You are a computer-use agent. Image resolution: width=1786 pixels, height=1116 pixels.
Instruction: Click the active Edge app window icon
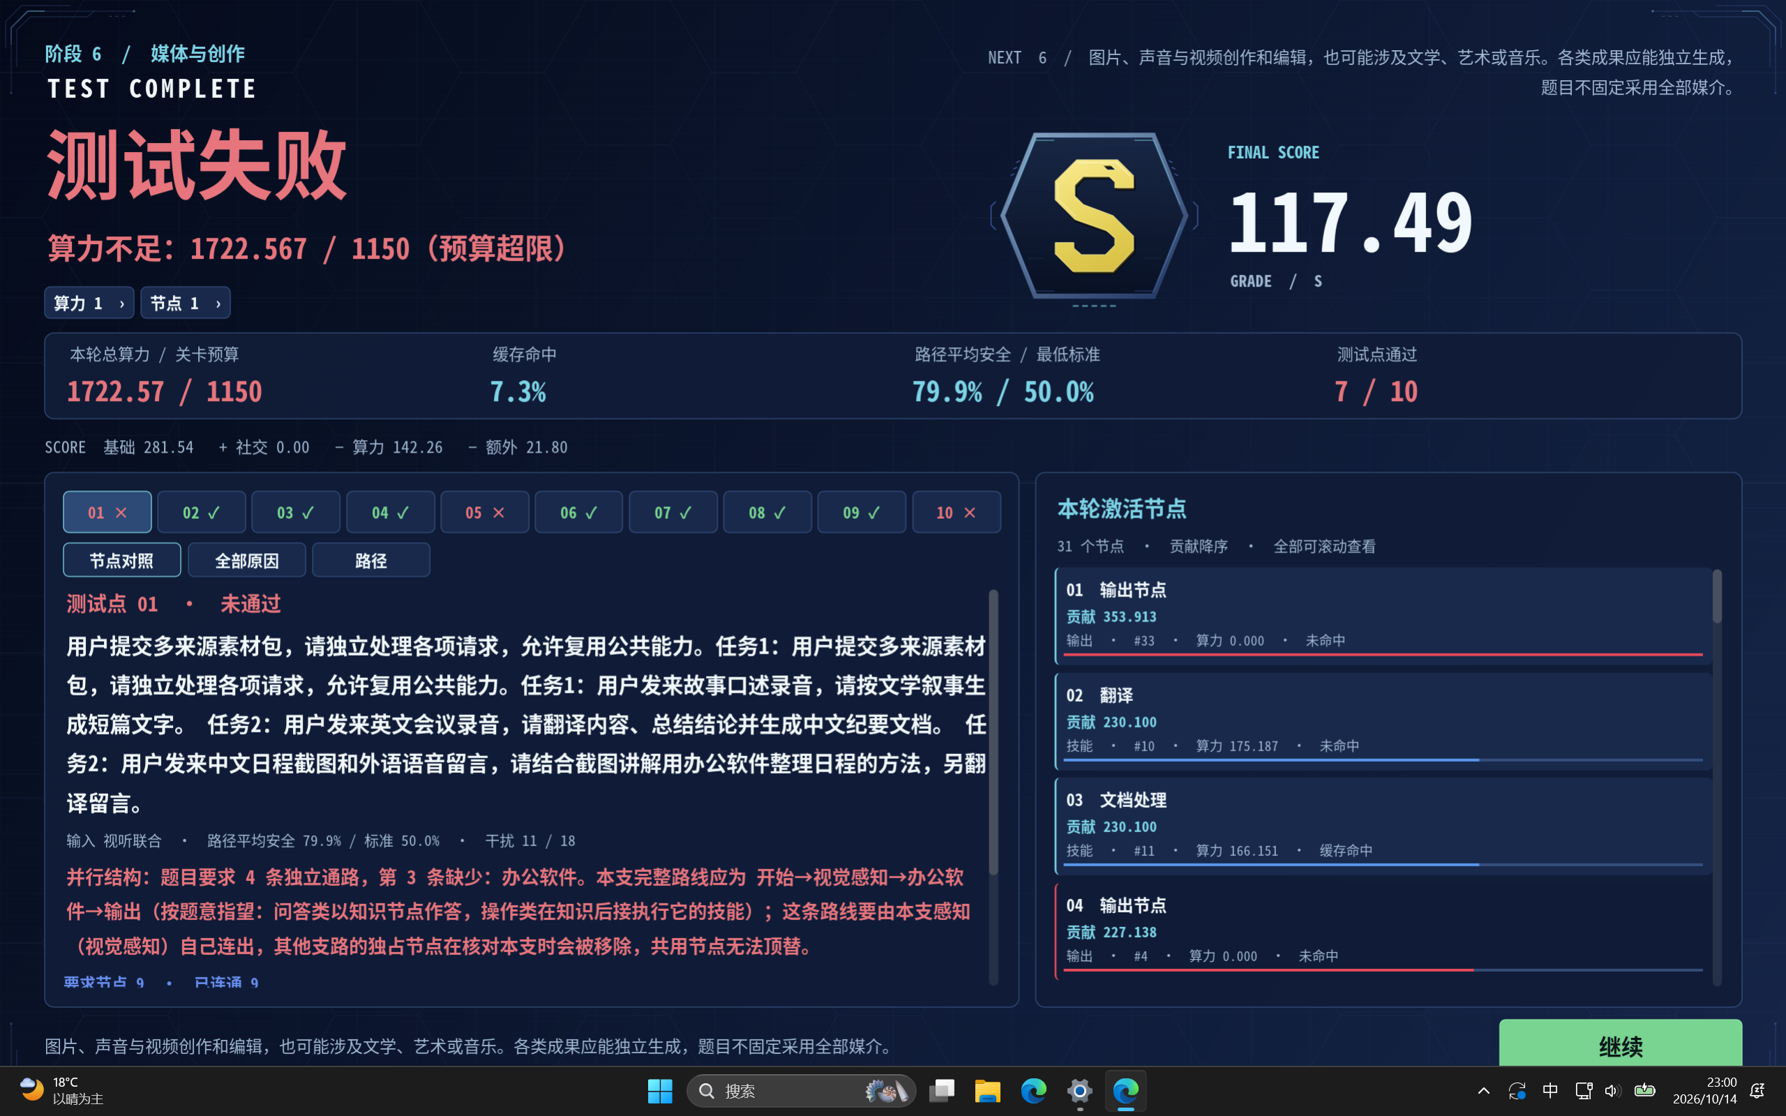tap(1125, 1090)
